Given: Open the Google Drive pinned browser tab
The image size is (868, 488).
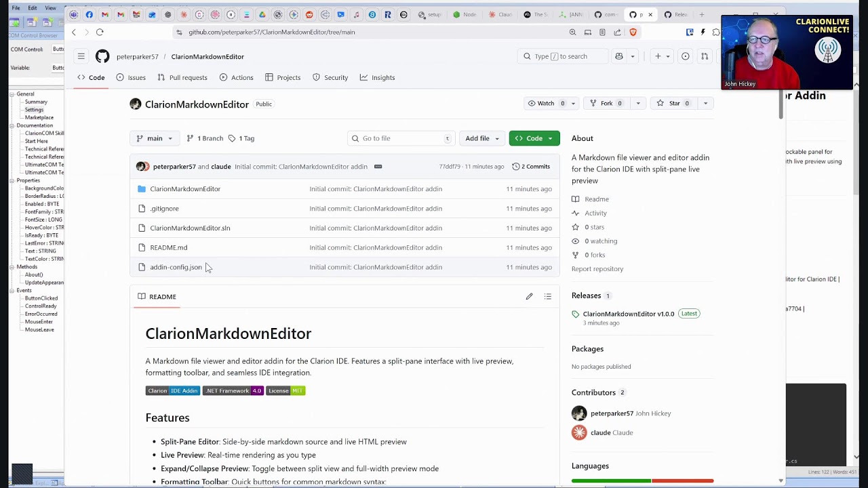Looking at the screenshot, I should coord(262,14).
